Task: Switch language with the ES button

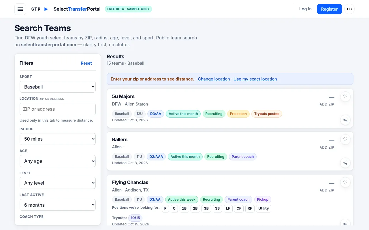Action: (x=349, y=9)
